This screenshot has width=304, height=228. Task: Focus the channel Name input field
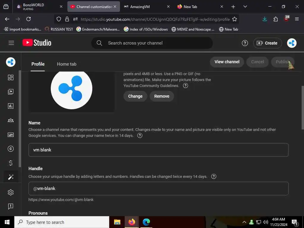point(159,150)
